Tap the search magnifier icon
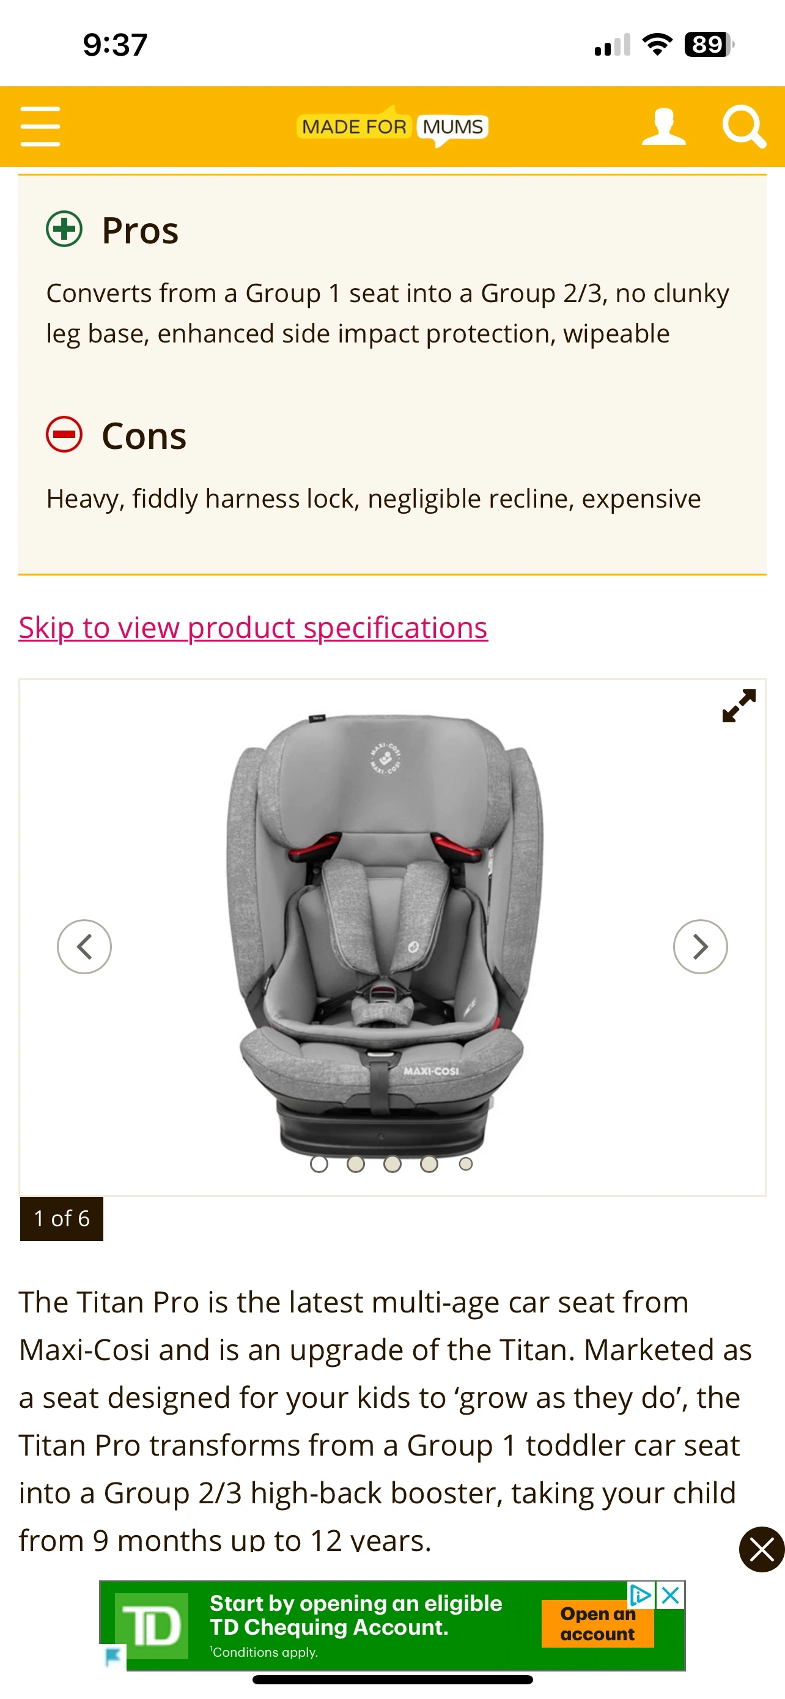The image size is (785, 1699). pos(744,126)
